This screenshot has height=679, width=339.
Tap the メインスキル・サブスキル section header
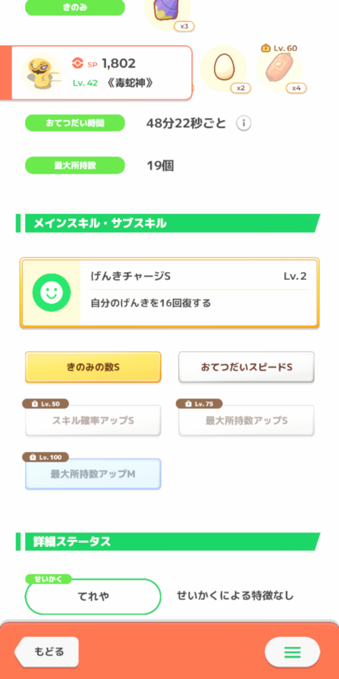(x=168, y=223)
